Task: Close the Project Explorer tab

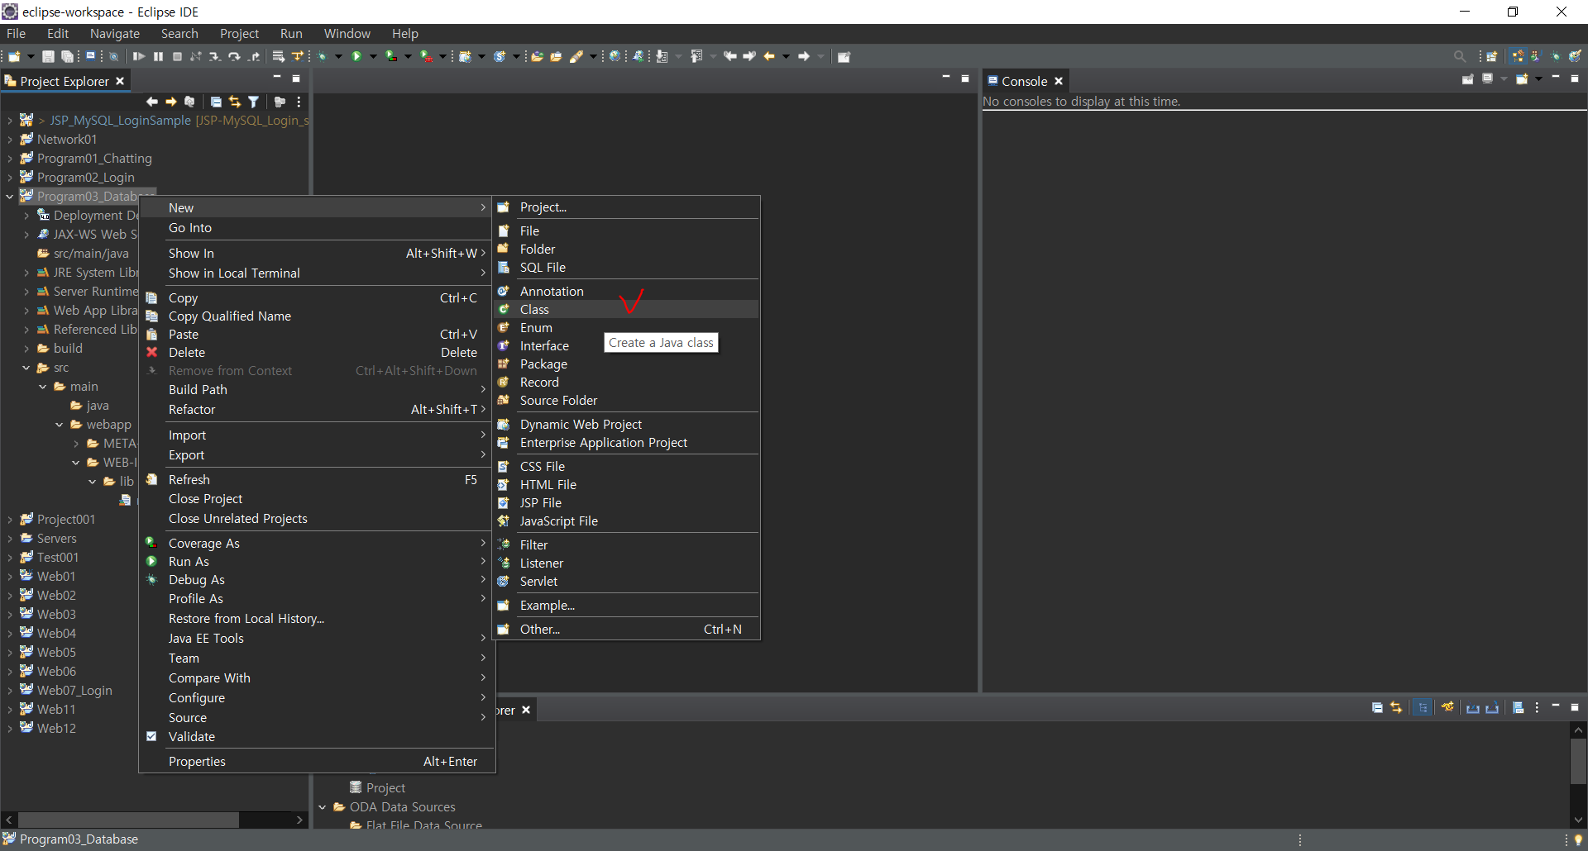Action: 120,81
